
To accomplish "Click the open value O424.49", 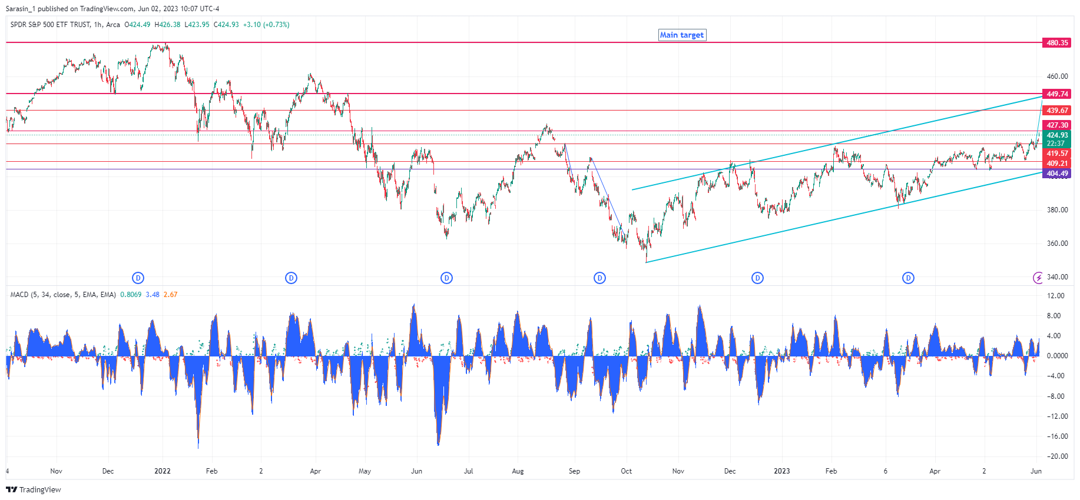I will point(137,25).
